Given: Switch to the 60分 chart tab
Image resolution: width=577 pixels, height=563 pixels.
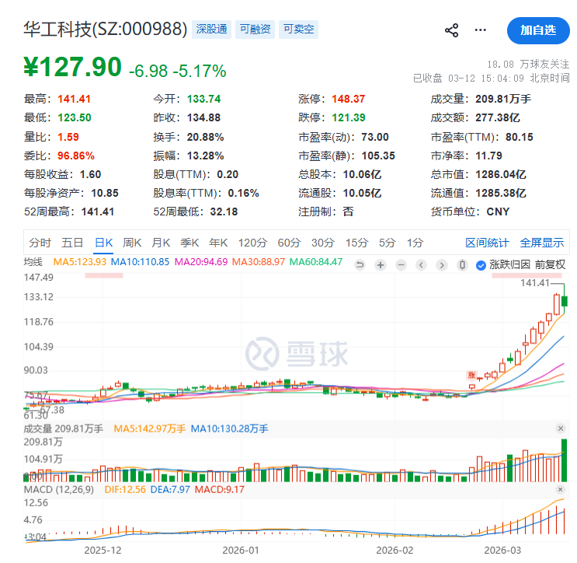Looking at the screenshot, I should point(289,243).
